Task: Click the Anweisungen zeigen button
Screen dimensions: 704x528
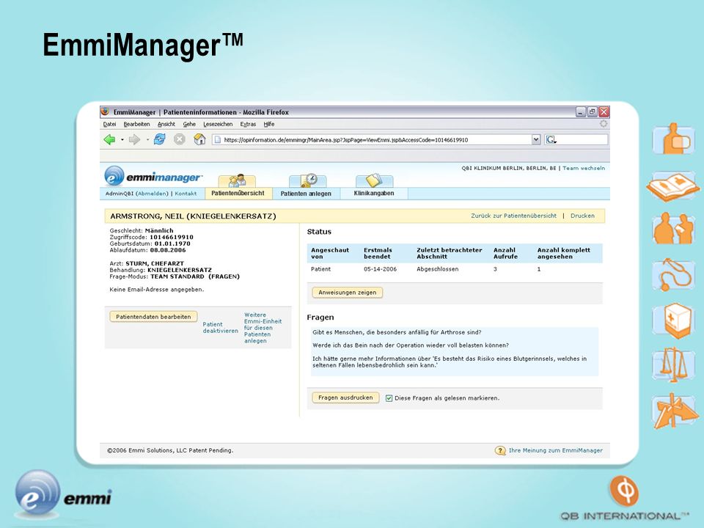Action: coord(348,293)
